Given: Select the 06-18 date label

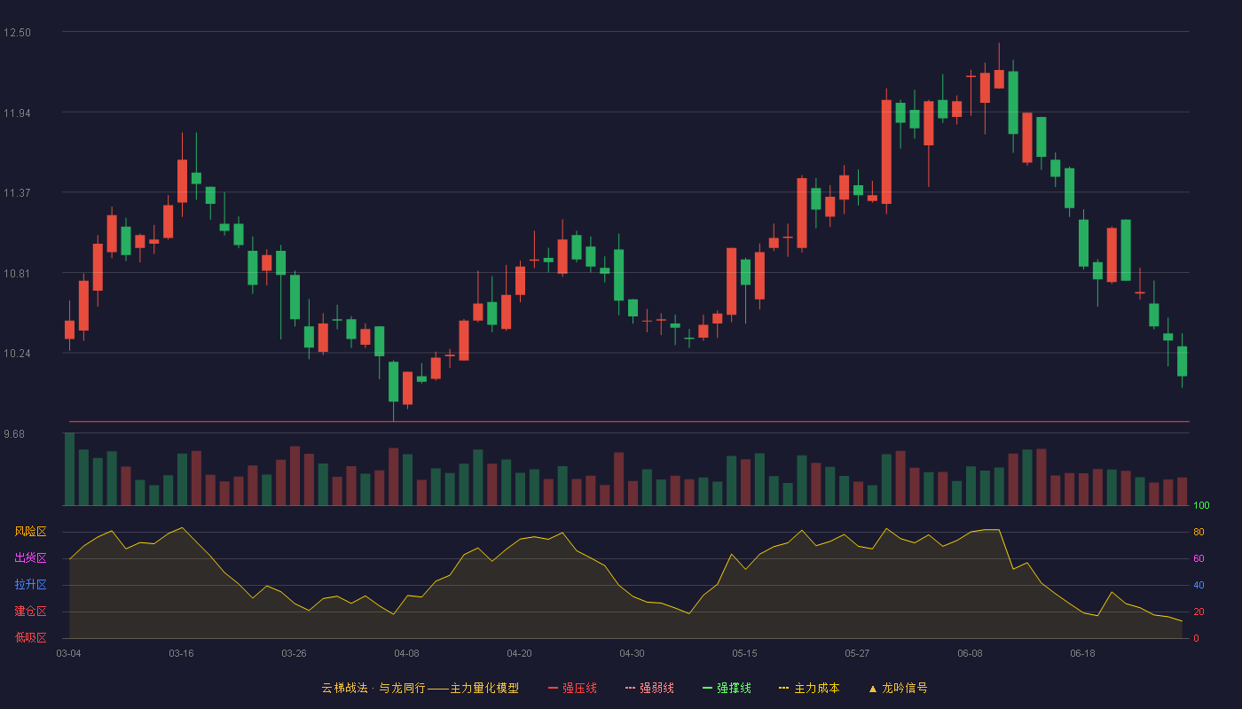Looking at the screenshot, I should [x=1082, y=653].
